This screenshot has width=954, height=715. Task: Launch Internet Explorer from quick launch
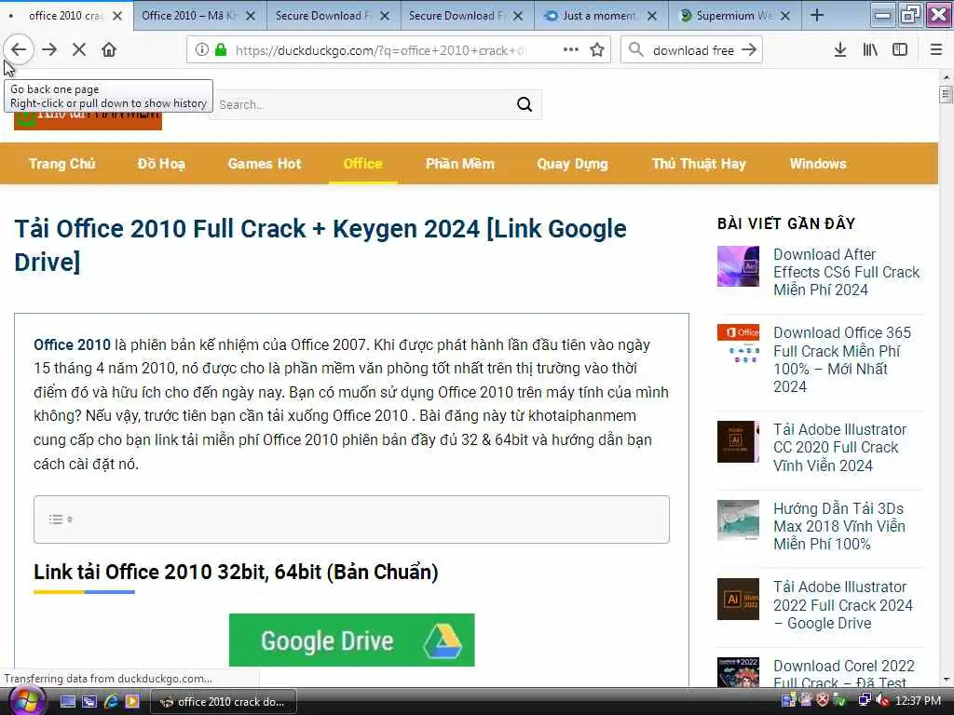(111, 702)
